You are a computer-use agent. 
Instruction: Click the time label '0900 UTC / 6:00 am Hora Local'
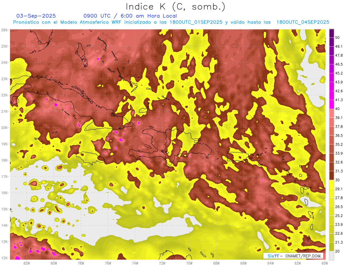[130, 16]
